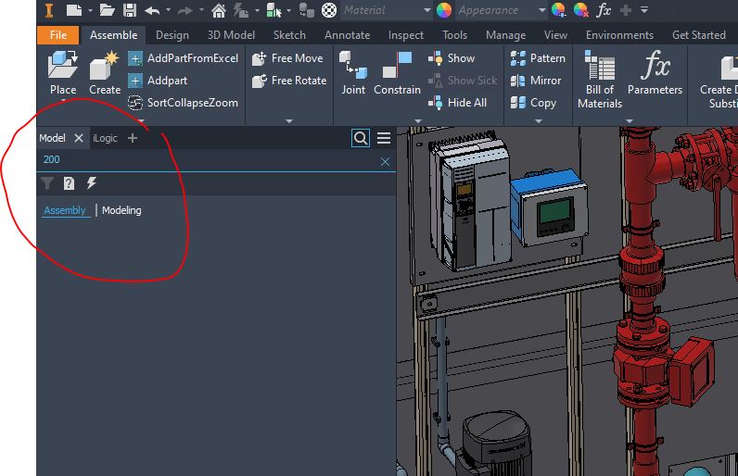
Task: Expand the Appearance dropdown
Action: [541, 10]
